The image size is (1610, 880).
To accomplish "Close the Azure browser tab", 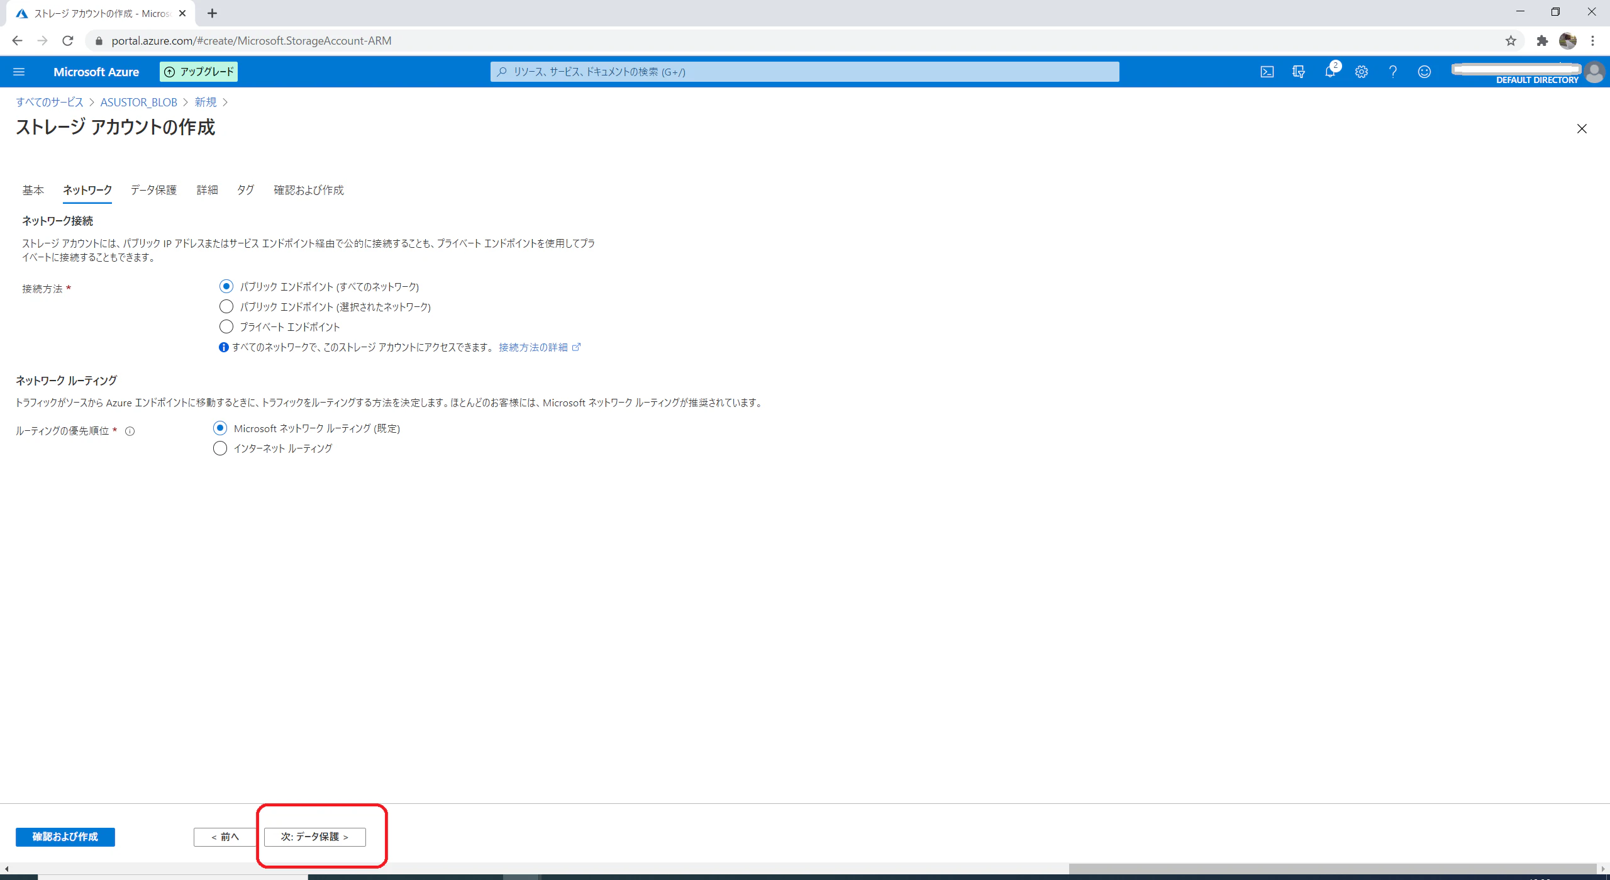I will point(182,13).
